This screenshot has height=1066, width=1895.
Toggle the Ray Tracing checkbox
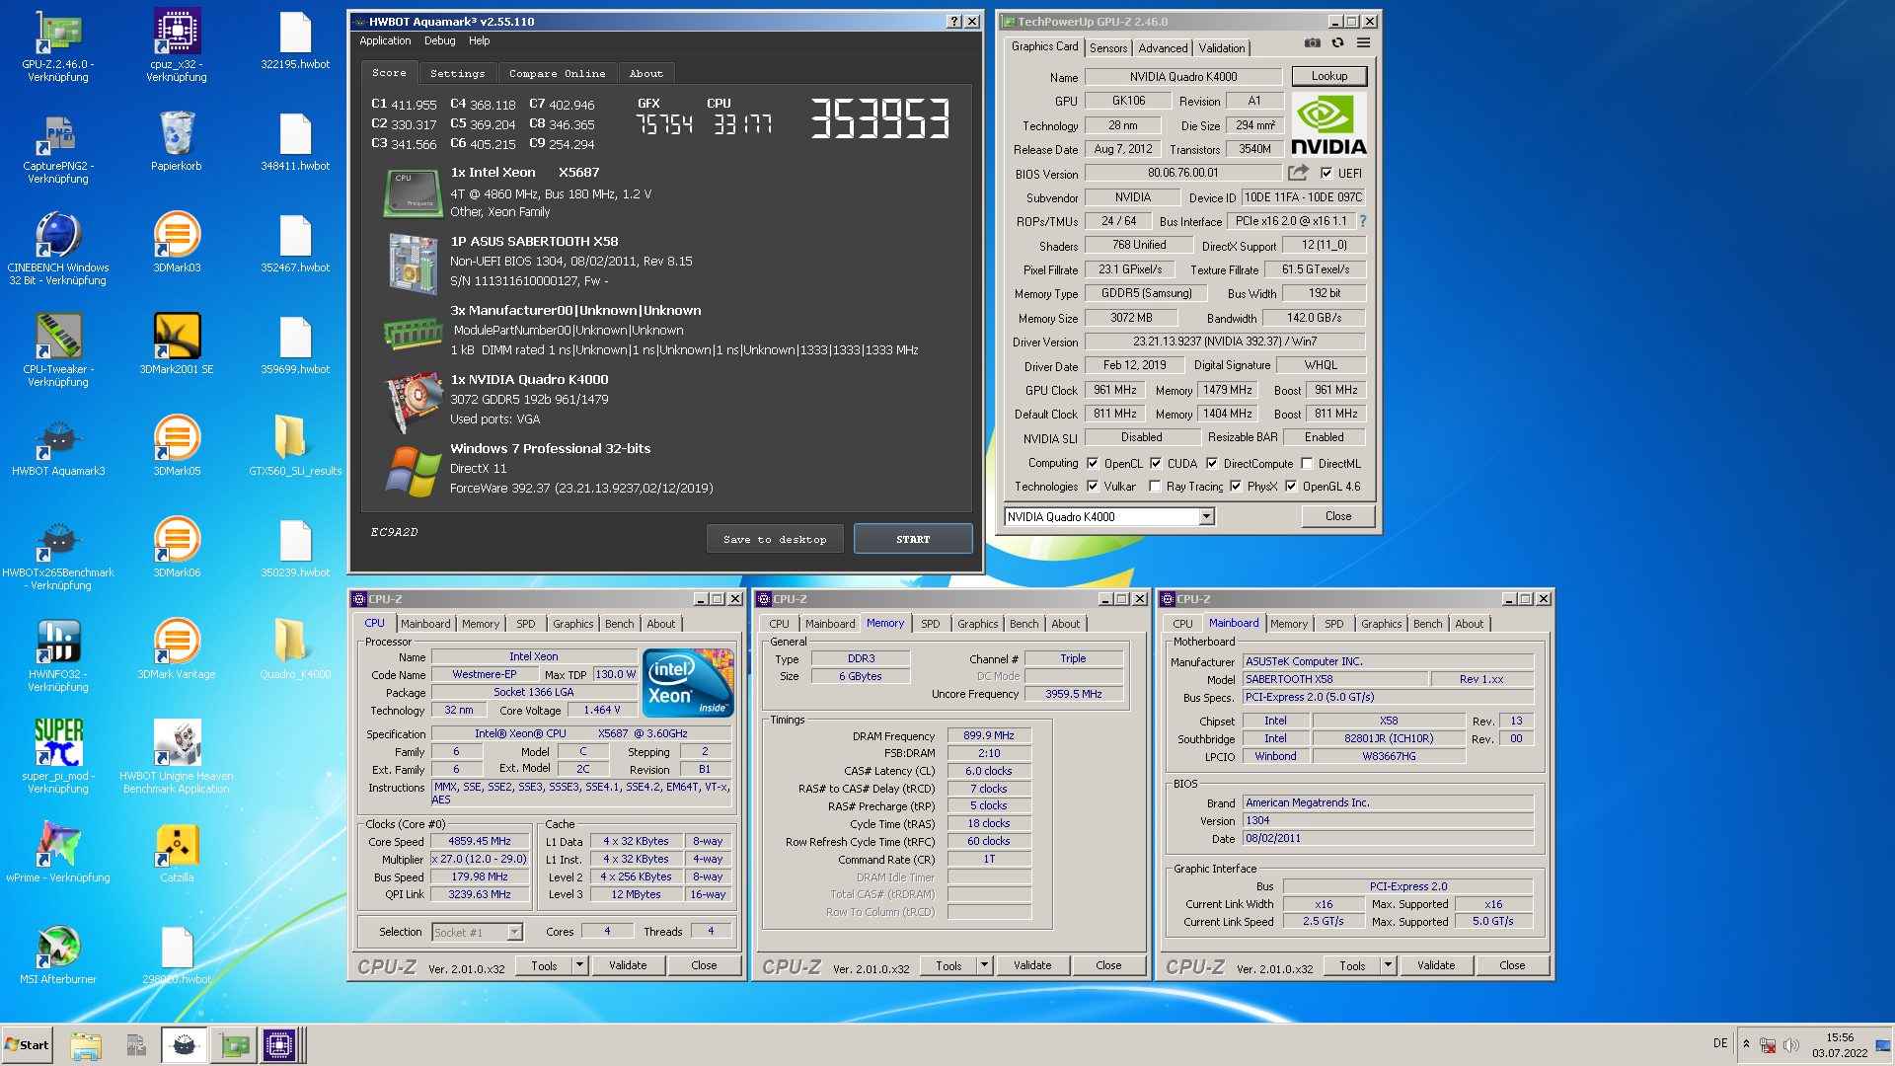[1155, 486]
